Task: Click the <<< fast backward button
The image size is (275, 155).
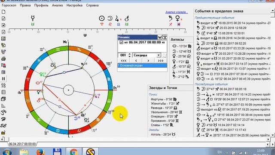Action: (124, 61)
